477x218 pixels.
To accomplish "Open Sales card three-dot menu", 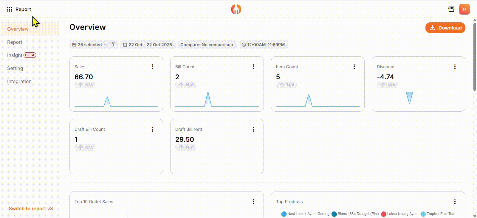I will [x=153, y=67].
